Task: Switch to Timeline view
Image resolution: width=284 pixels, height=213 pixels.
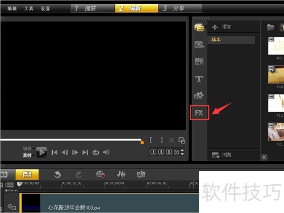Action: point(27,174)
